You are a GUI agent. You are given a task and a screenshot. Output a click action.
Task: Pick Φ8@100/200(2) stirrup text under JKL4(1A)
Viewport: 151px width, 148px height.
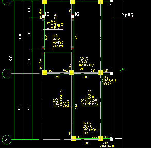(x=91, y=130)
